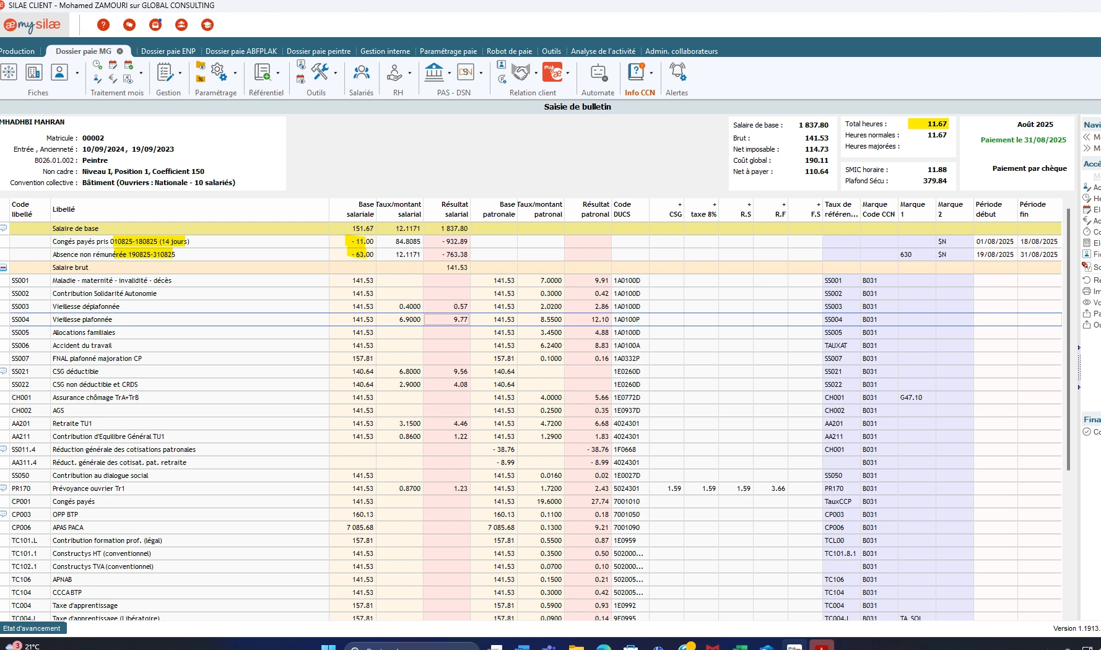The image size is (1101, 650).
Task: Open the graduation cap training icon
Action: point(207,25)
